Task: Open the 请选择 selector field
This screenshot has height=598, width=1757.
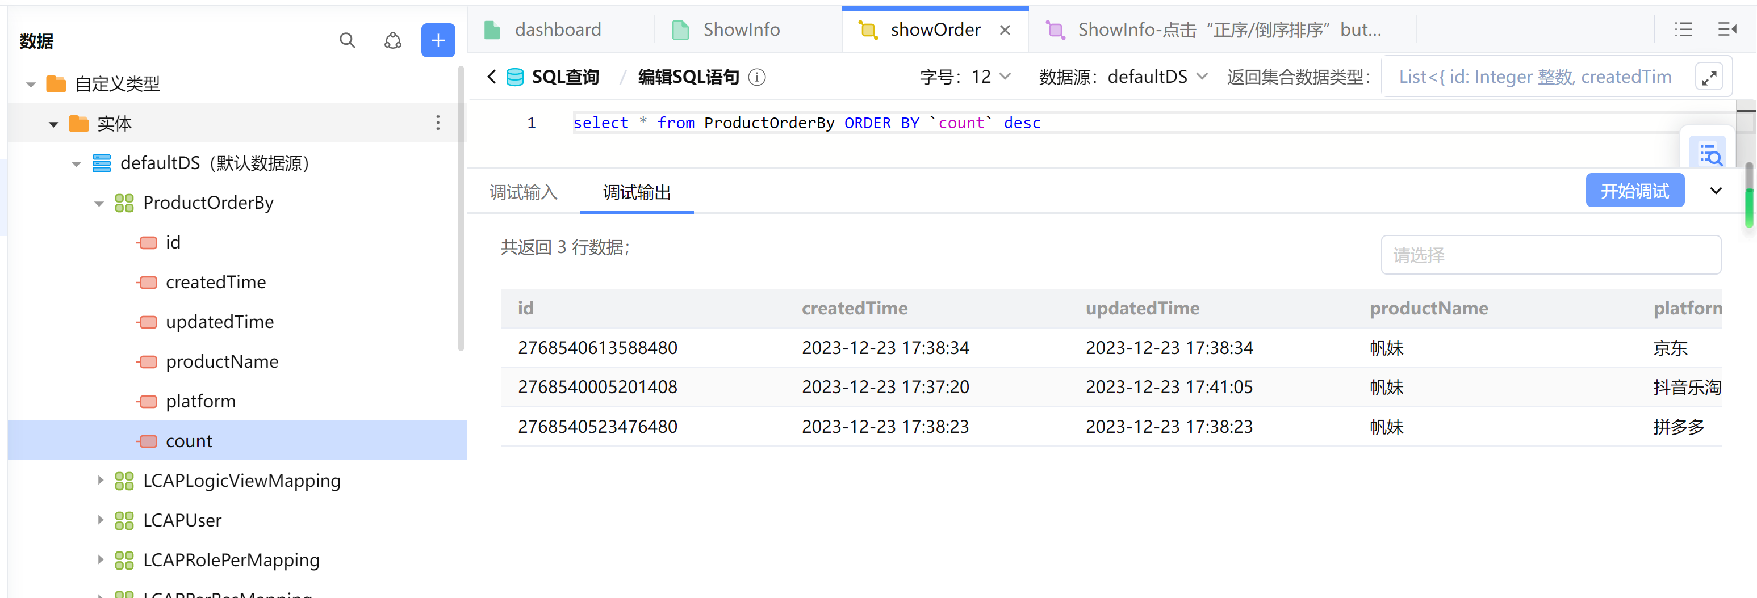Action: [1550, 255]
